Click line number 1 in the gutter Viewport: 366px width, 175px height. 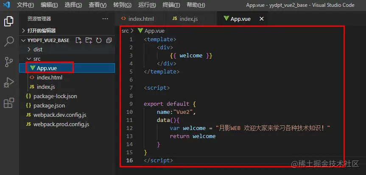[x=131, y=39]
